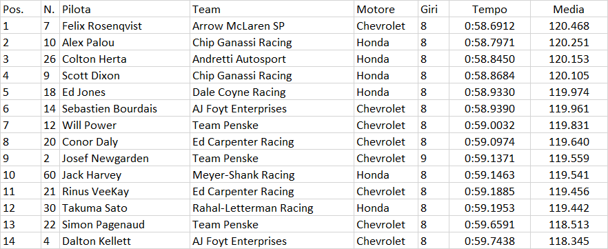The width and height of the screenshot is (608, 249).
Task: Click Will Power's time 0:59.0032
Action: pyautogui.click(x=489, y=126)
